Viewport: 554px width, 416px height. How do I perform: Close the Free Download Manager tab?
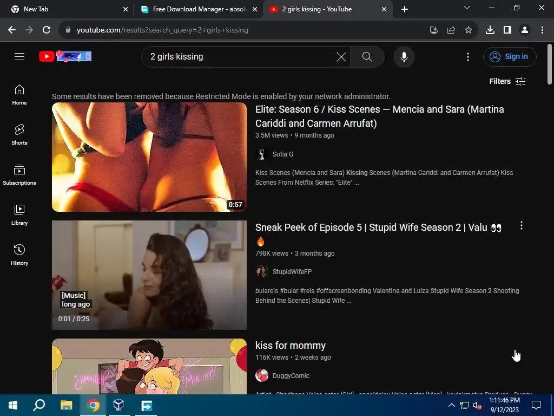click(x=255, y=10)
